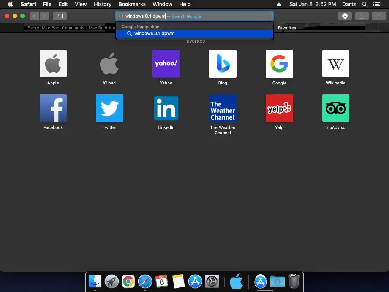Click the eject icon in menu bar
Viewport: 389px width, 292px height.
279,4
